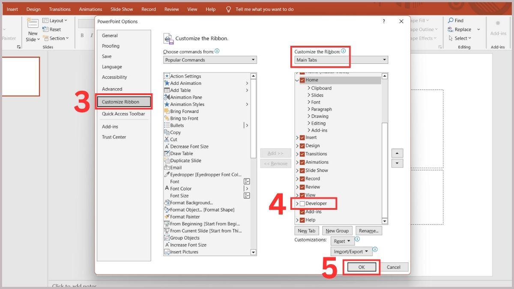Click the Find search icon in ribbon
Image resolution: width=514 pixels, height=289 pixels.
[451, 21]
